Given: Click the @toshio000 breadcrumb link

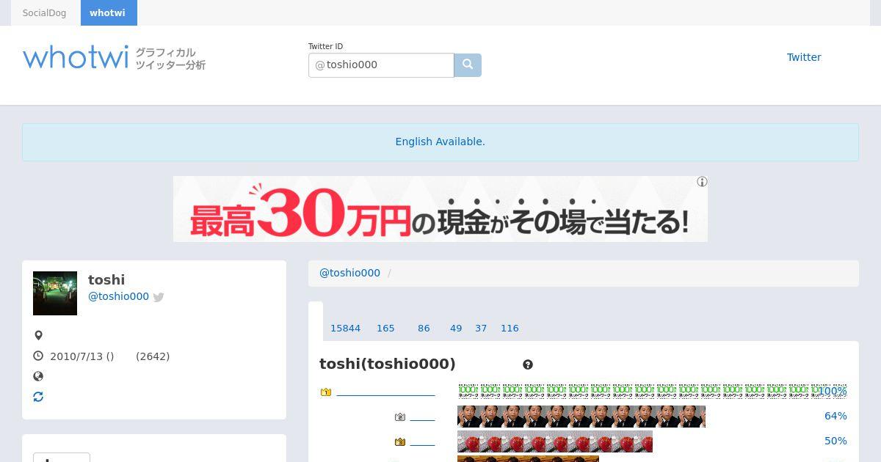Looking at the screenshot, I should (x=349, y=273).
